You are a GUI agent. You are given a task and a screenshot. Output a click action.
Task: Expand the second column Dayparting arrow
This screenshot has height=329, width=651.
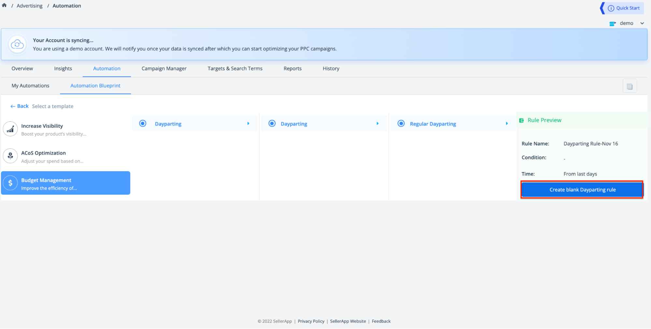pos(377,123)
